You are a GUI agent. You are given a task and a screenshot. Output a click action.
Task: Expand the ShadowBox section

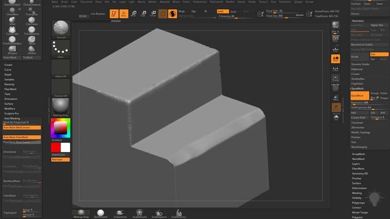pos(358,79)
